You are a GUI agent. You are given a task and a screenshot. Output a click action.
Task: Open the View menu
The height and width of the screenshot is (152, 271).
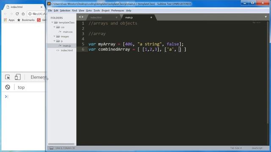click(x=81, y=11)
